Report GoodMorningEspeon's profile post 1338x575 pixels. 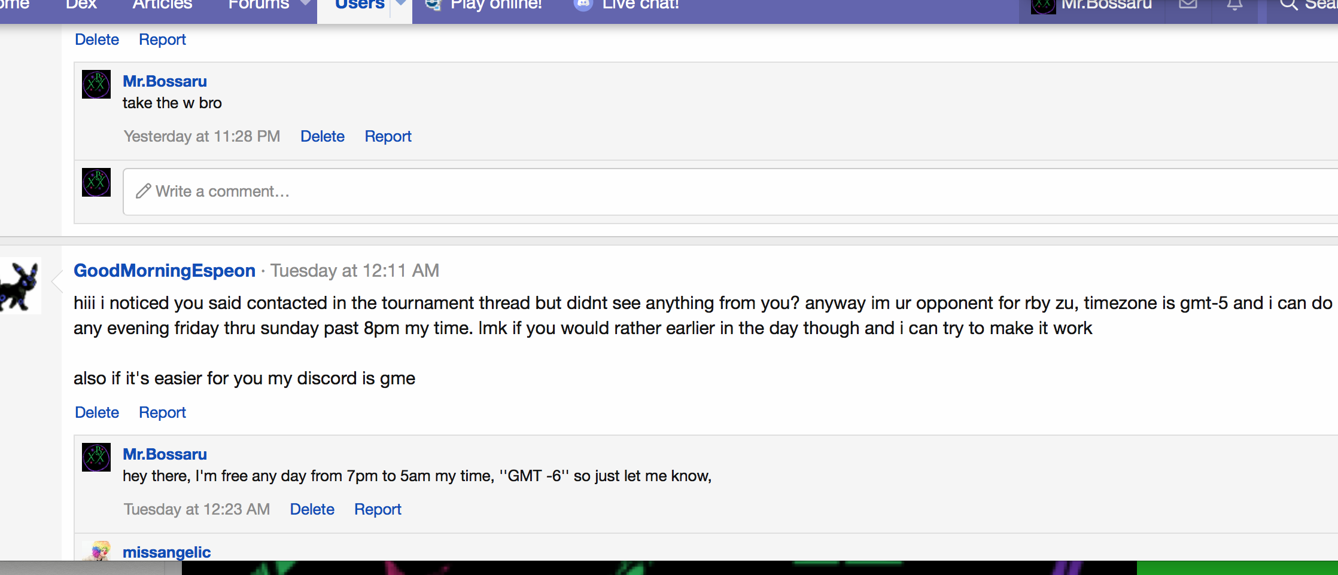click(x=162, y=412)
